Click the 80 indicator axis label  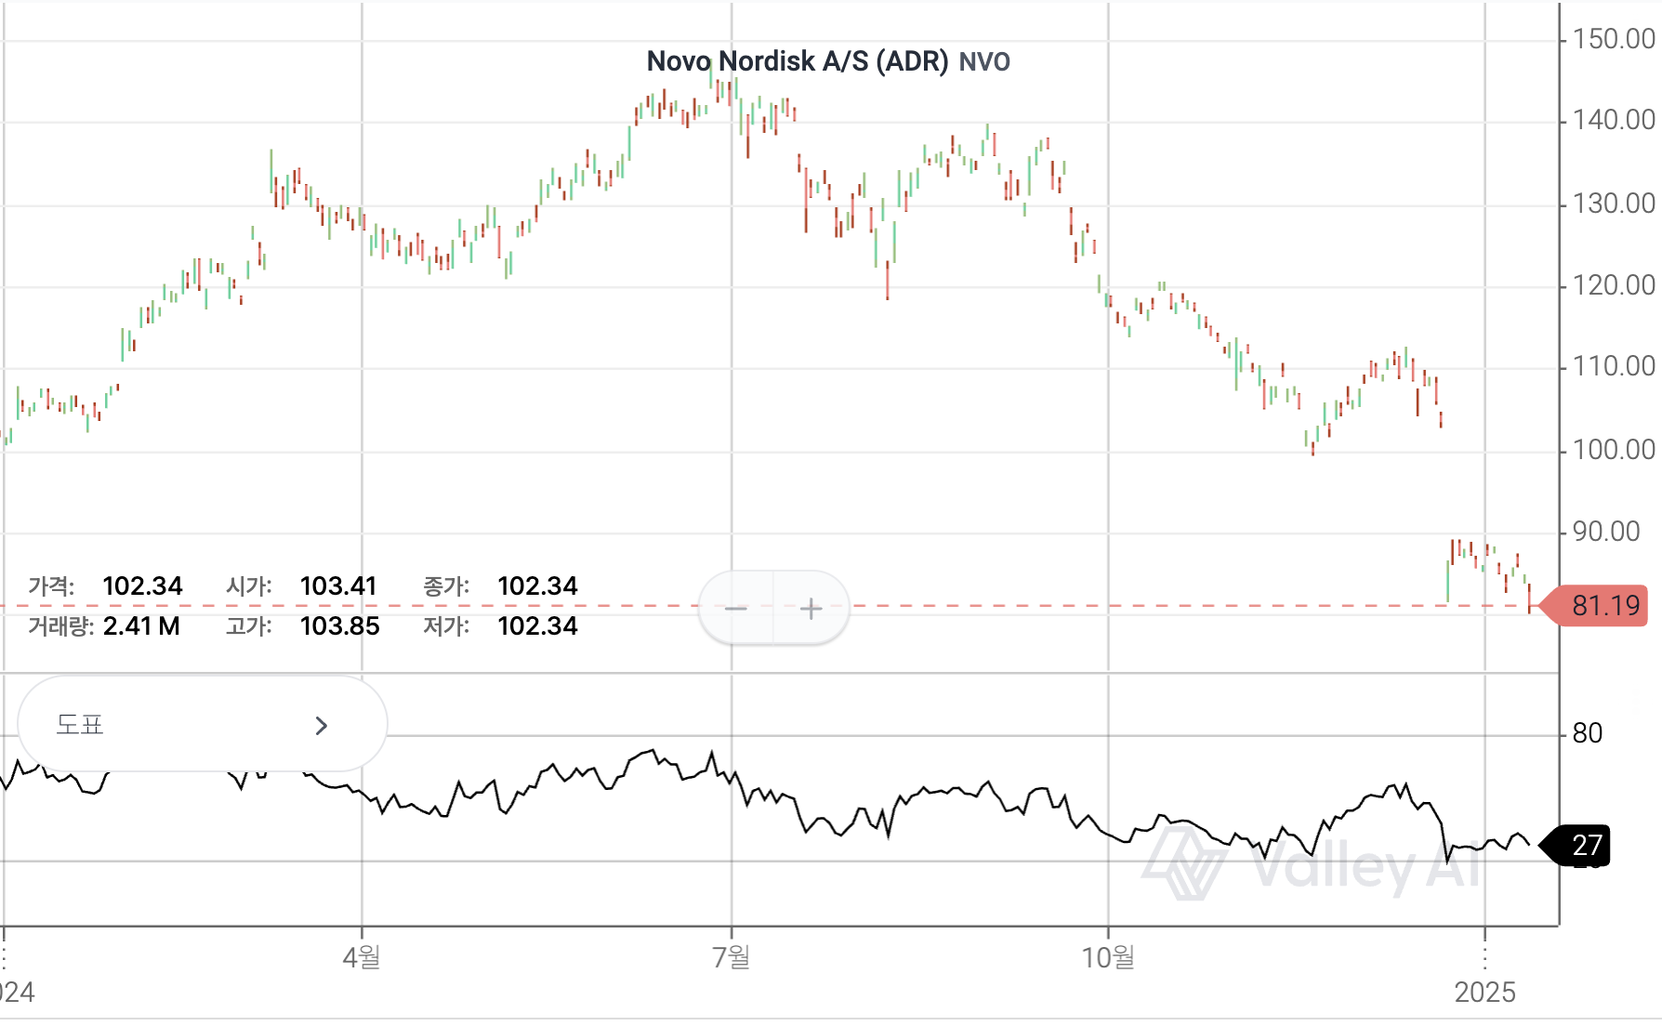pyautogui.click(x=1587, y=733)
